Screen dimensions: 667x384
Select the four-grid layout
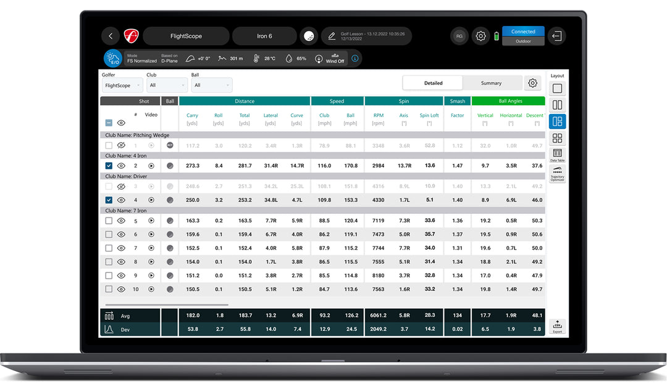pyautogui.click(x=557, y=138)
